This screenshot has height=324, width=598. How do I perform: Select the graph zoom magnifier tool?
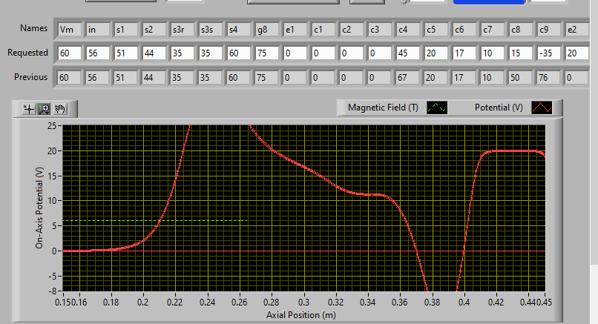pos(45,110)
